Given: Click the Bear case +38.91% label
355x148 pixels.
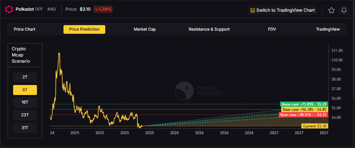Looking at the screenshot, I should click(x=303, y=115).
